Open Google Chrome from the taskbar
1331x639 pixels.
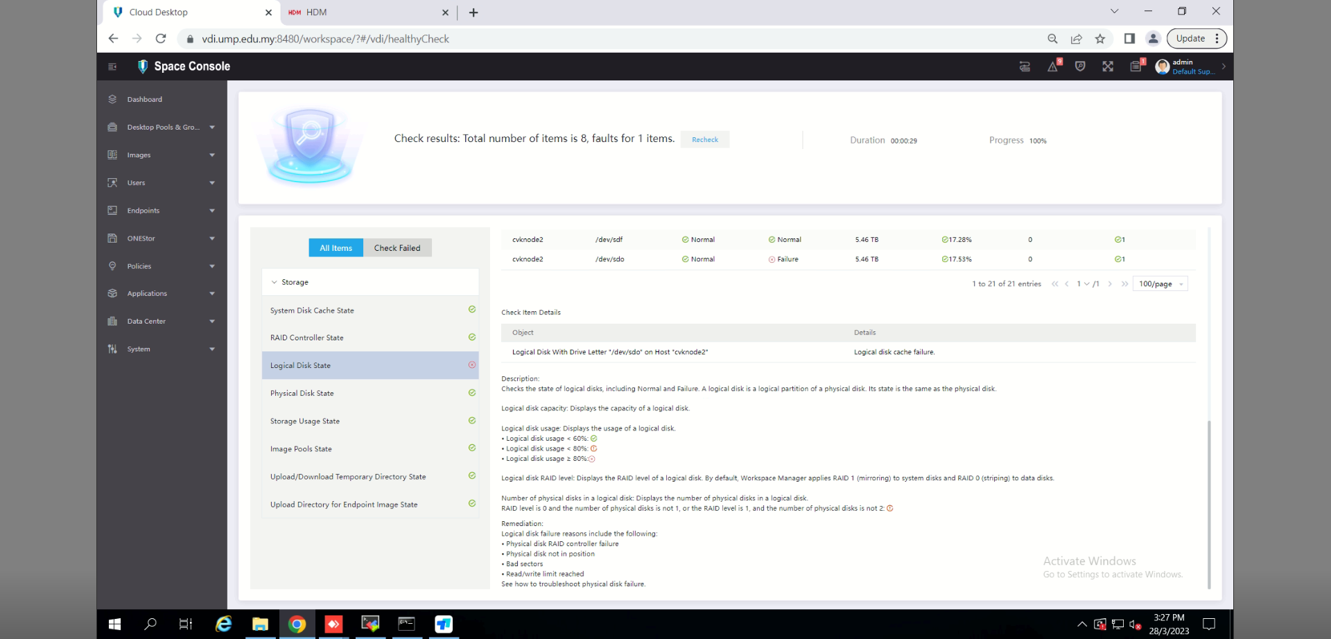click(x=297, y=624)
